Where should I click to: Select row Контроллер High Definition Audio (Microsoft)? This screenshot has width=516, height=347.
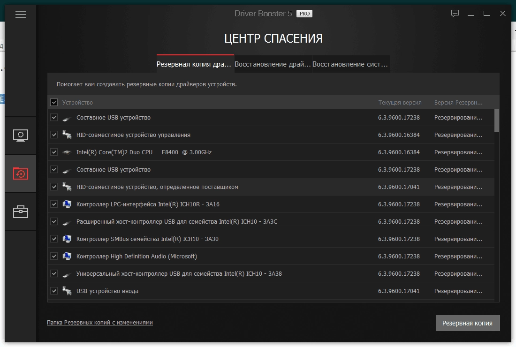[271, 256]
